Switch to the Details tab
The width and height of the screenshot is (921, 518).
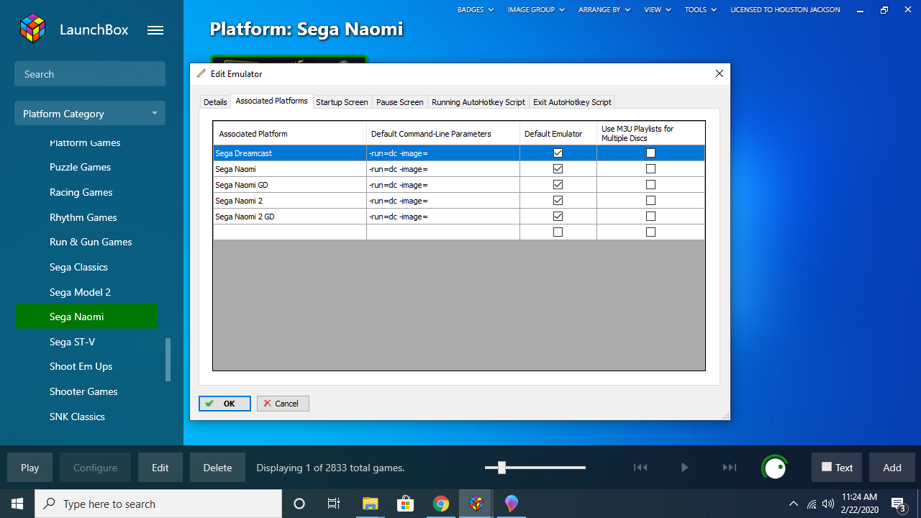tap(215, 102)
